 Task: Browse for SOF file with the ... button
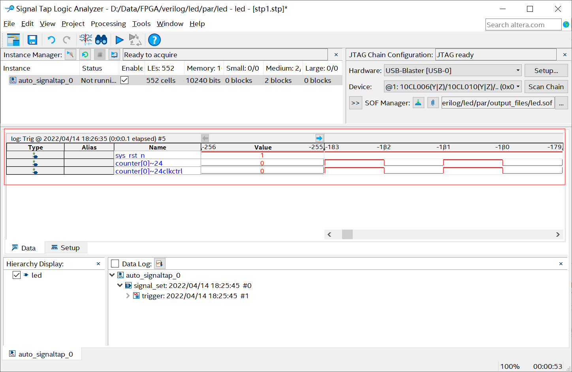click(561, 103)
